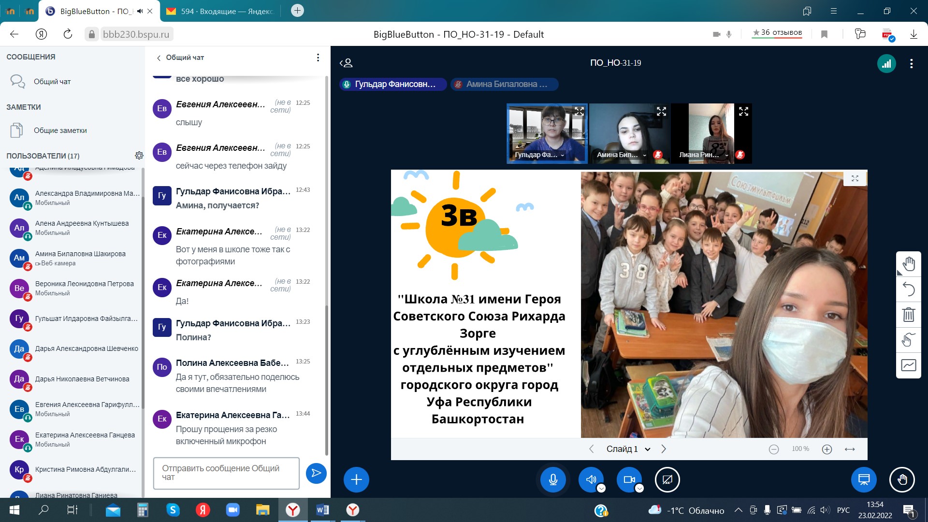Image resolution: width=928 pixels, height=522 pixels.
Task: Mute the microphone button
Action: 553,479
